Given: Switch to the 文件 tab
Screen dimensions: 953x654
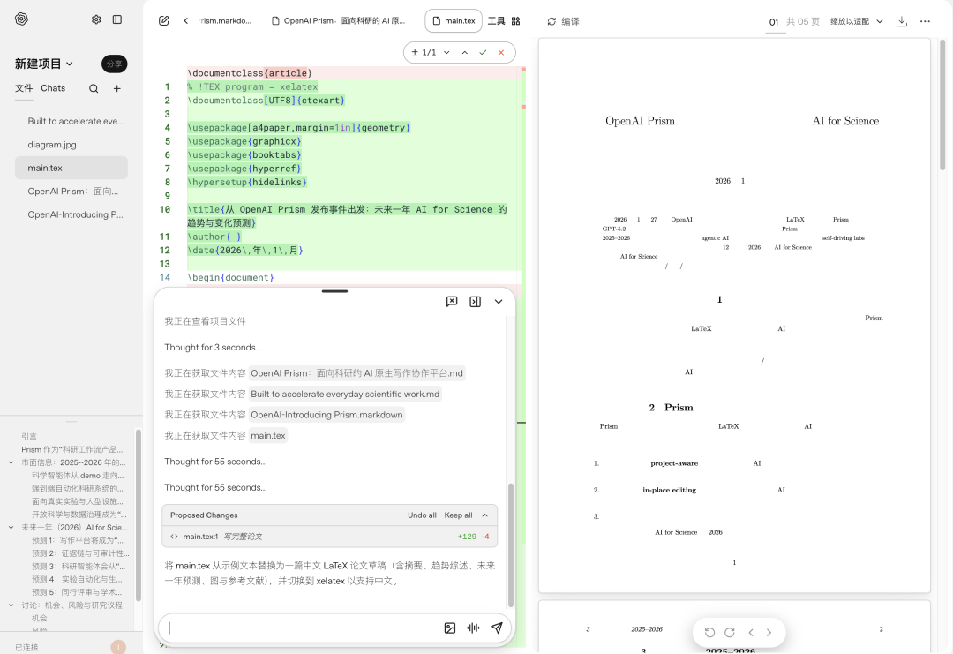Looking at the screenshot, I should 24,88.
